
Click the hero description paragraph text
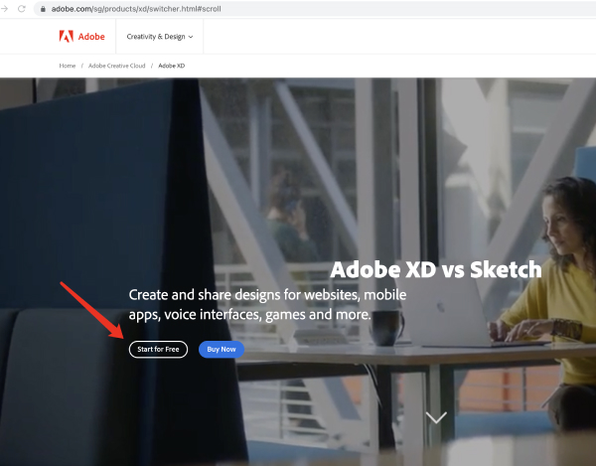[x=250, y=304]
